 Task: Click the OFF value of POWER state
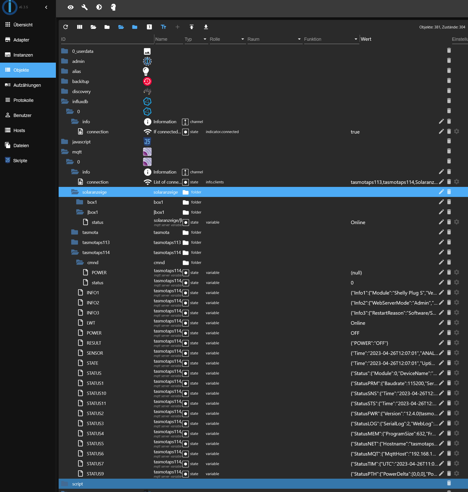[x=355, y=333]
